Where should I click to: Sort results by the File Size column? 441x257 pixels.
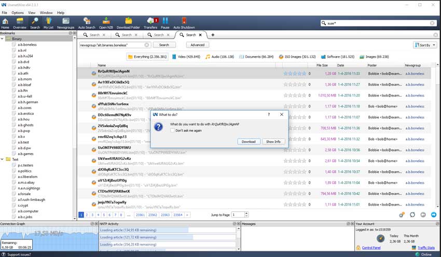(x=322, y=65)
